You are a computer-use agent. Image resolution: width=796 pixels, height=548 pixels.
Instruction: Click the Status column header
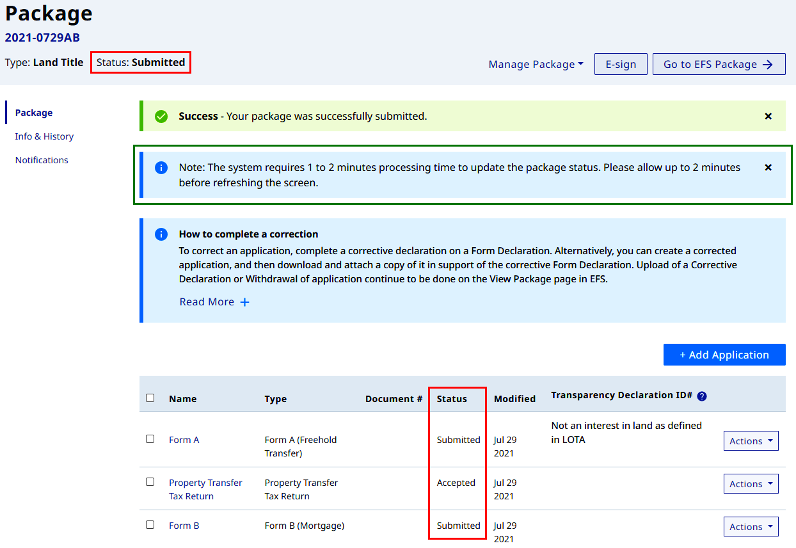pos(452,399)
